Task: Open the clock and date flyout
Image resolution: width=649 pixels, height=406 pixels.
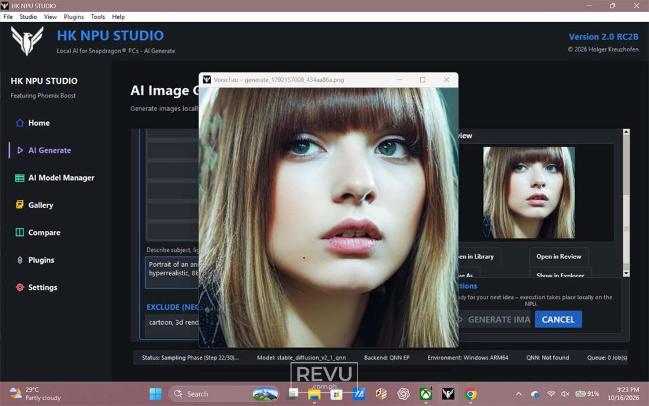Action: pyautogui.click(x=624, y=393)
